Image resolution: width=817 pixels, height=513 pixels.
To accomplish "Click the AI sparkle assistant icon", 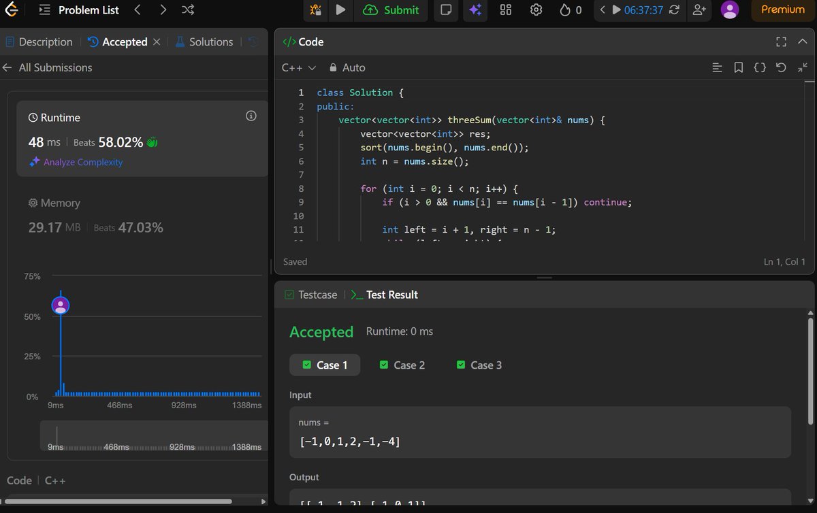I will point(475,10).
